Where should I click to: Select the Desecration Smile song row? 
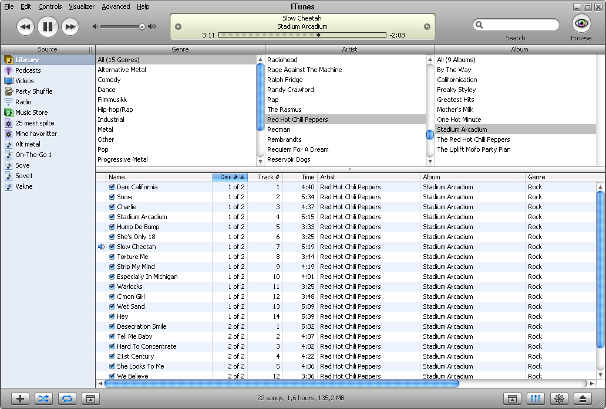[x=346, y=326]
